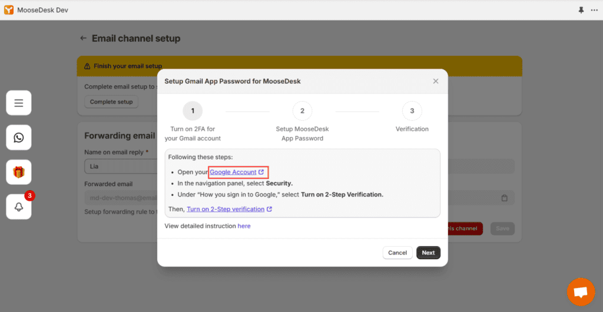Click the Forwarding email section heading
This screenshot has height=312, width=603.
(120, 135)
